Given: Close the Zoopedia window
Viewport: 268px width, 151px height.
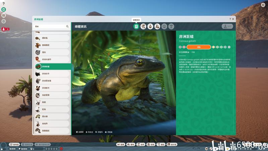Looking at the screenshot, I should point(233,19).
